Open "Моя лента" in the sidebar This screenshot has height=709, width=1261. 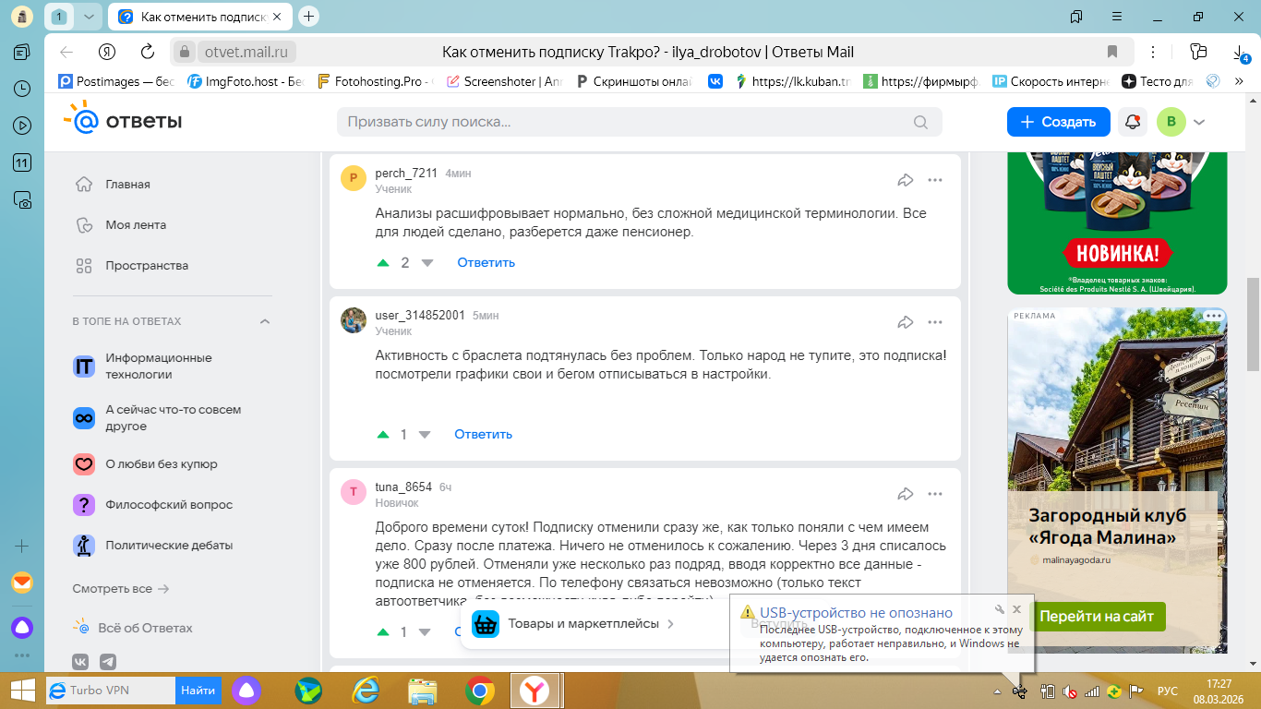(135, 225)
